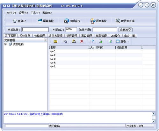Expand the 我的电脑 tree node

click(5, 44)
